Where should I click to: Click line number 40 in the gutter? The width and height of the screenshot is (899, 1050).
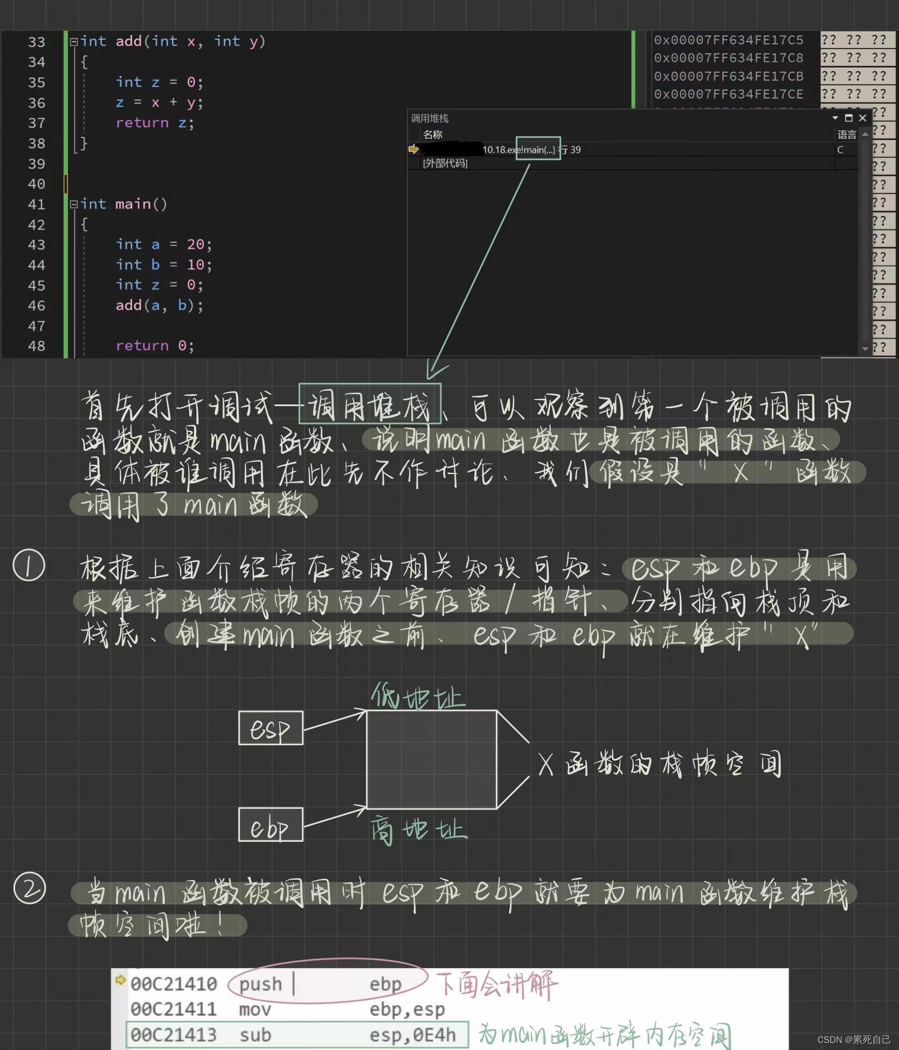tap(37, 184)
